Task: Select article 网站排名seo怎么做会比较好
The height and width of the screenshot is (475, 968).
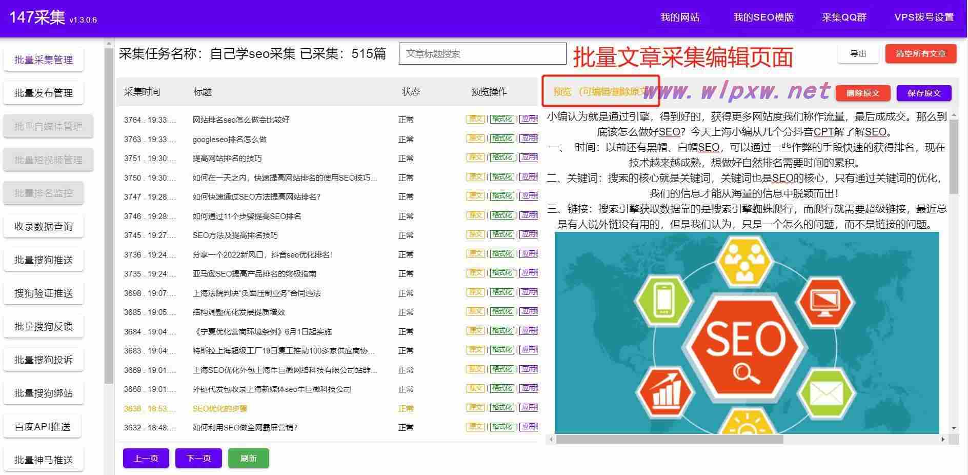Action: 241,120
